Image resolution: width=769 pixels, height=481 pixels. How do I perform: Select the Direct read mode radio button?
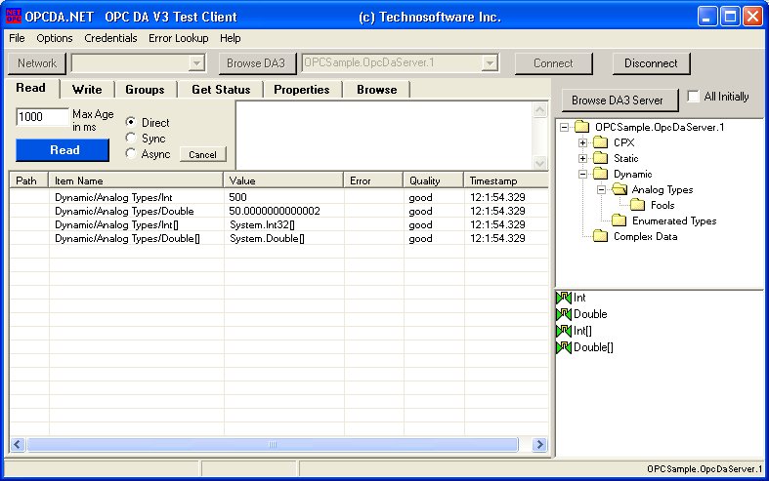131,122
